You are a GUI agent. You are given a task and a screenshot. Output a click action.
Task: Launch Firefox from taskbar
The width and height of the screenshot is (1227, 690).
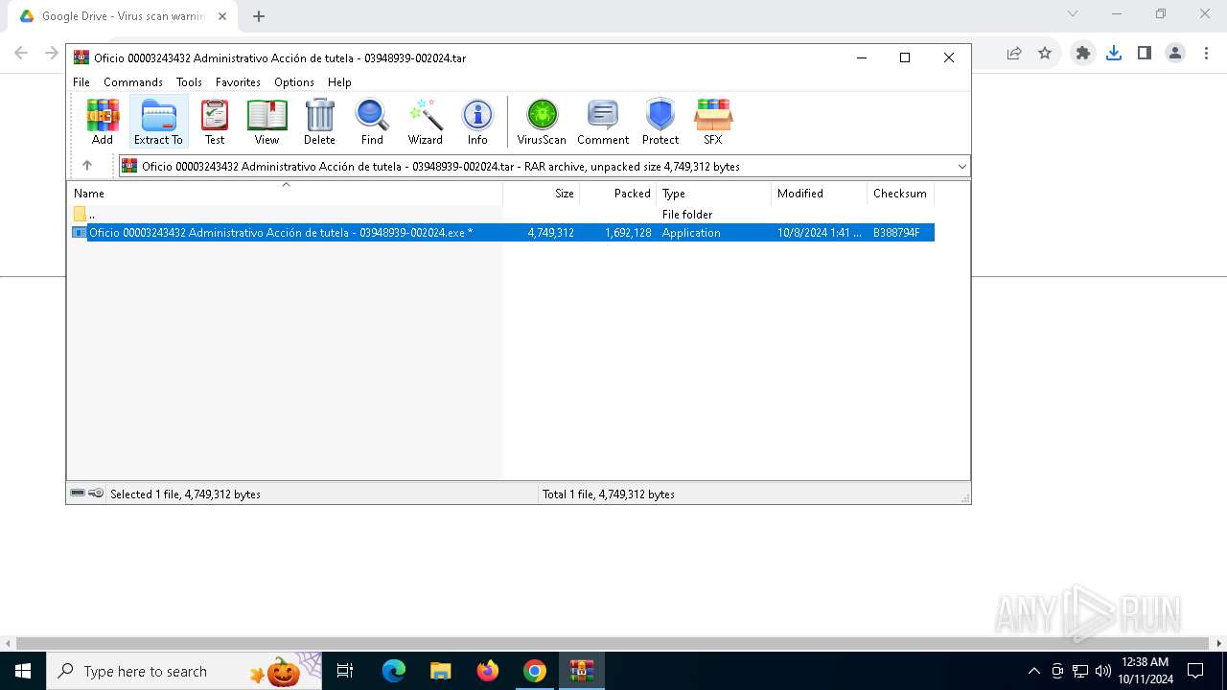tap(488, 671)
